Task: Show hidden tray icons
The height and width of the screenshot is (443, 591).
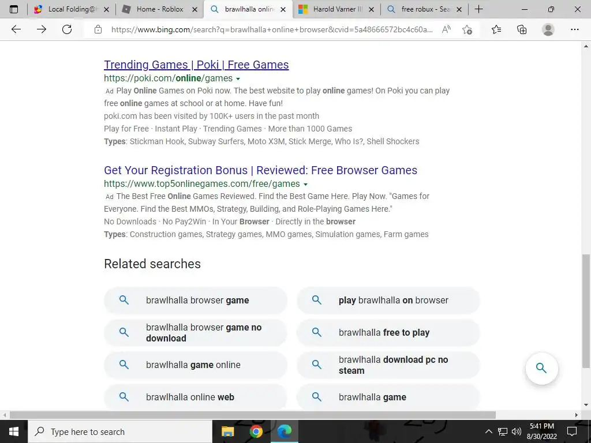Action: click(x=488, y=431)
